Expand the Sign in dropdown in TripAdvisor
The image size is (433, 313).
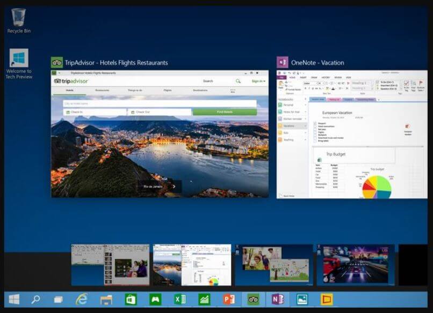[x=258, y=81]
